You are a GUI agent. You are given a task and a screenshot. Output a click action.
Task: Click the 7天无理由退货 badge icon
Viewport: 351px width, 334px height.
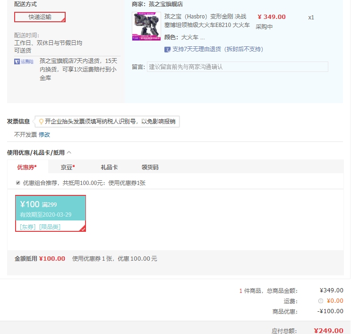click(167, 49)
